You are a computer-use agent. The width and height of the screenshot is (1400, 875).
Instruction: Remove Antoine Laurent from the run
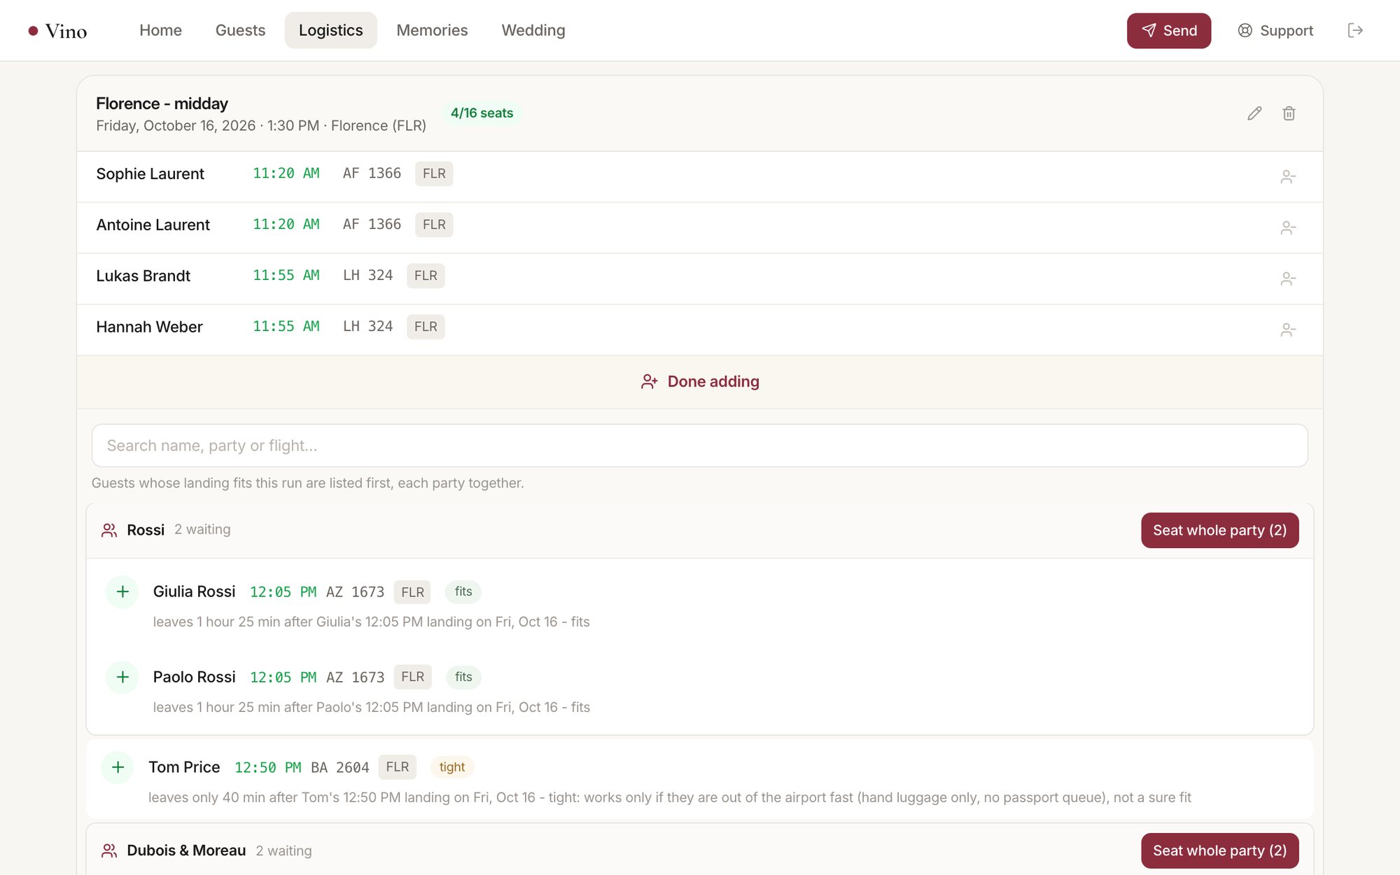[1288, 228]
